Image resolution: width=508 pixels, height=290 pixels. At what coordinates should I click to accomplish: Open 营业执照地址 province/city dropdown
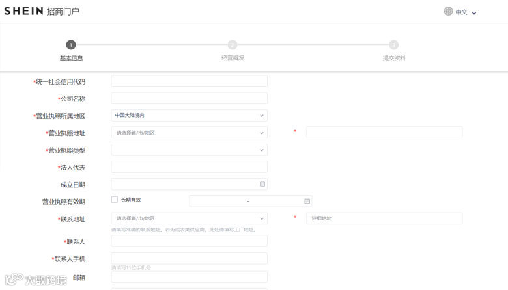(x=190, y=133)
